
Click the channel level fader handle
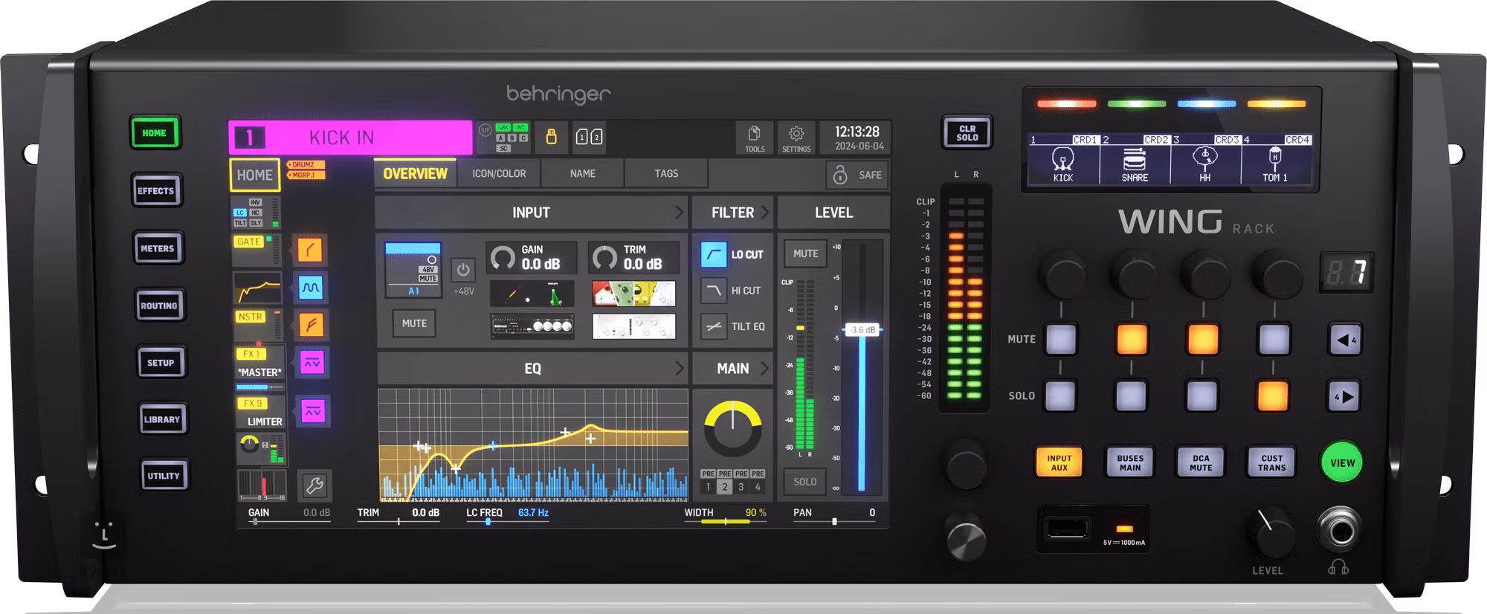862,330
